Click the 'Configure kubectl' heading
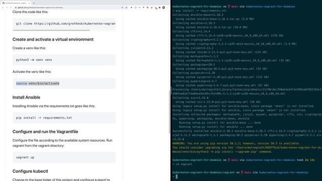Image resolution: width=322 pixels, height=181 pixels. (x=30, y=171)
